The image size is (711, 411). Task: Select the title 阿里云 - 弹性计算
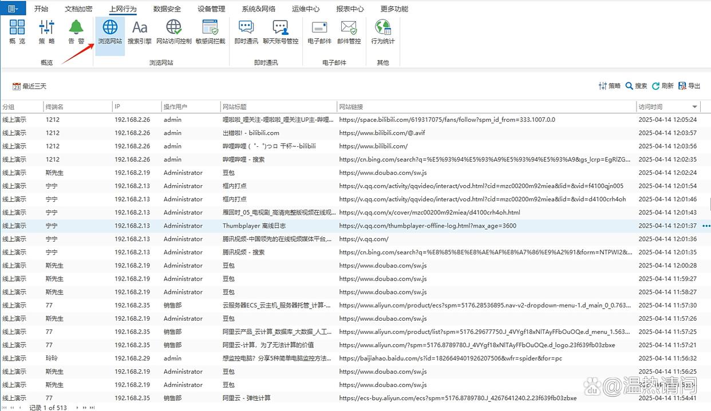pos(247,398)
